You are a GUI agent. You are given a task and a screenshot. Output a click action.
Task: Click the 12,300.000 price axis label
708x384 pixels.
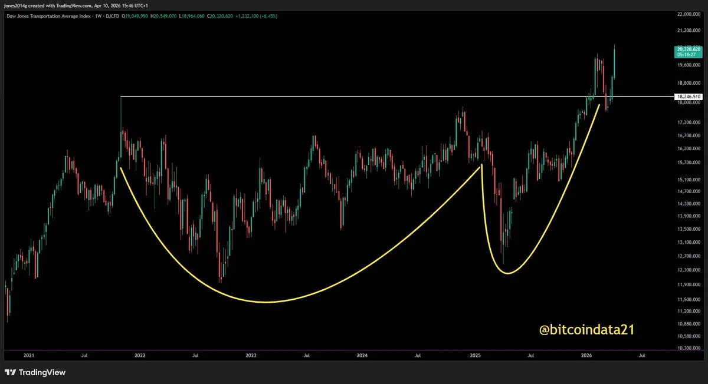pyautogui.click(x=689, y=270)
